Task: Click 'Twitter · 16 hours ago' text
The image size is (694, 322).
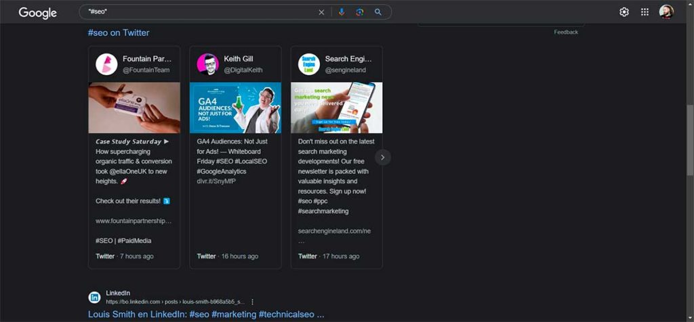Action: tap(228, 256)
